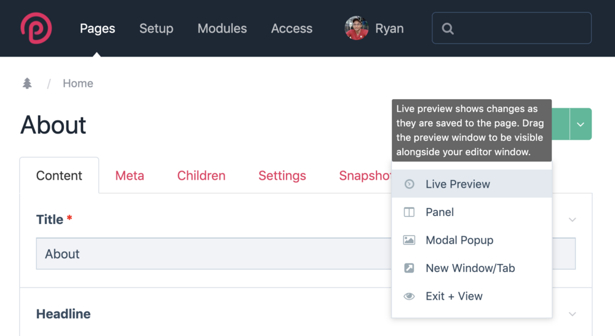
Task: Click the Panel layout icon
Action: click(409, 212)
